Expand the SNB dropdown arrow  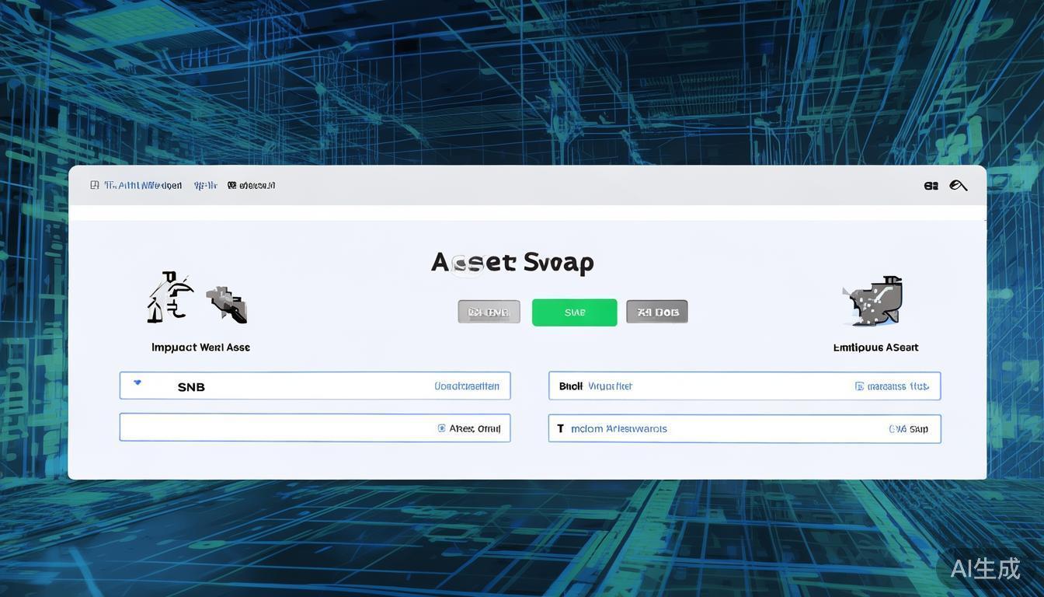point(137,382)
